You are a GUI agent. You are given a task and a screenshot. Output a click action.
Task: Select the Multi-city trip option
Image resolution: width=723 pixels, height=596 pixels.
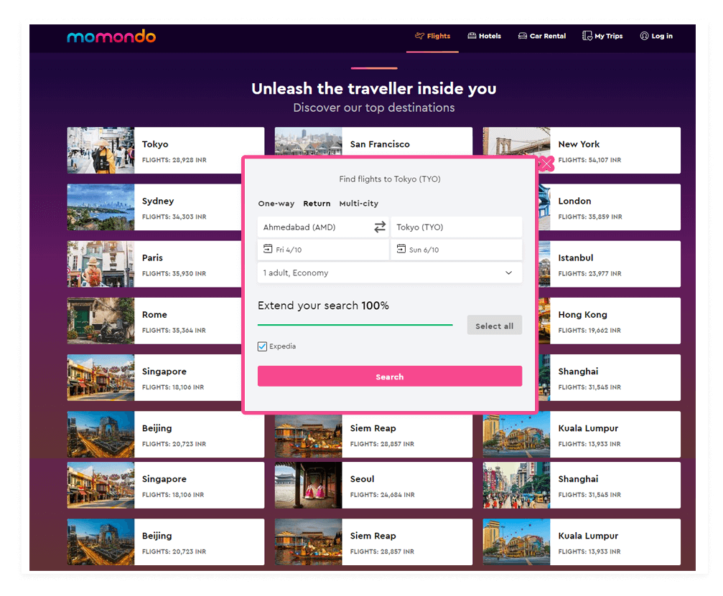[x=359, y=204]
